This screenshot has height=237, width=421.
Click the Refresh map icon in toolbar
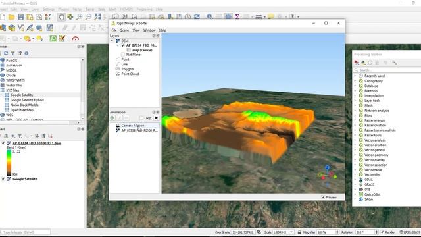pos(197,17)
